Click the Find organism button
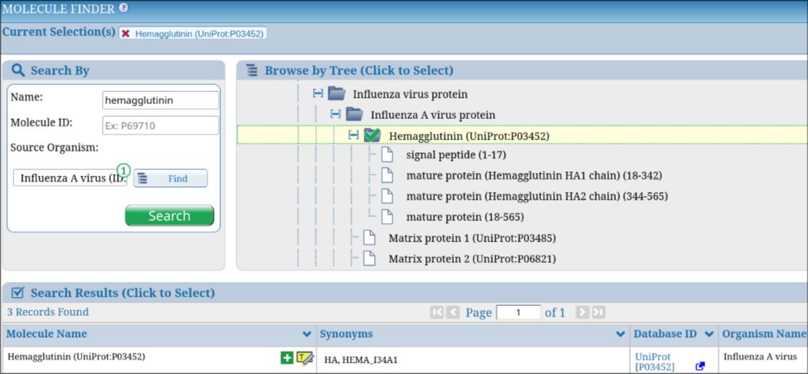This screenshot has width=808, height=374. (x=171, y=178)
